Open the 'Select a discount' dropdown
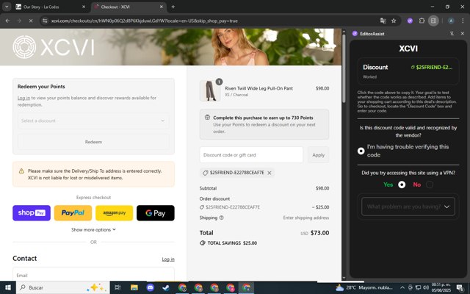 [x=93, y=121]
